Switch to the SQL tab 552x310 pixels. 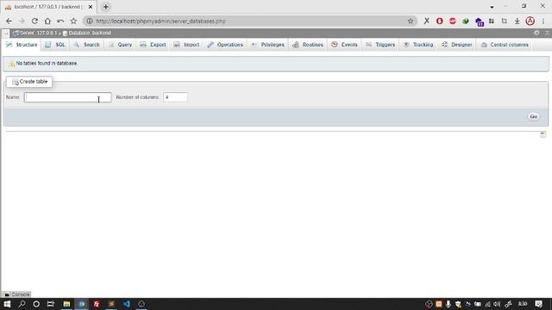(x=55, y=45)
